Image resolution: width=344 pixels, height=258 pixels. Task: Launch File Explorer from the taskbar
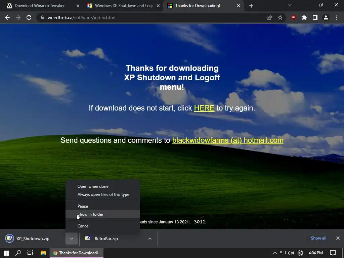(x=43, y=253)
